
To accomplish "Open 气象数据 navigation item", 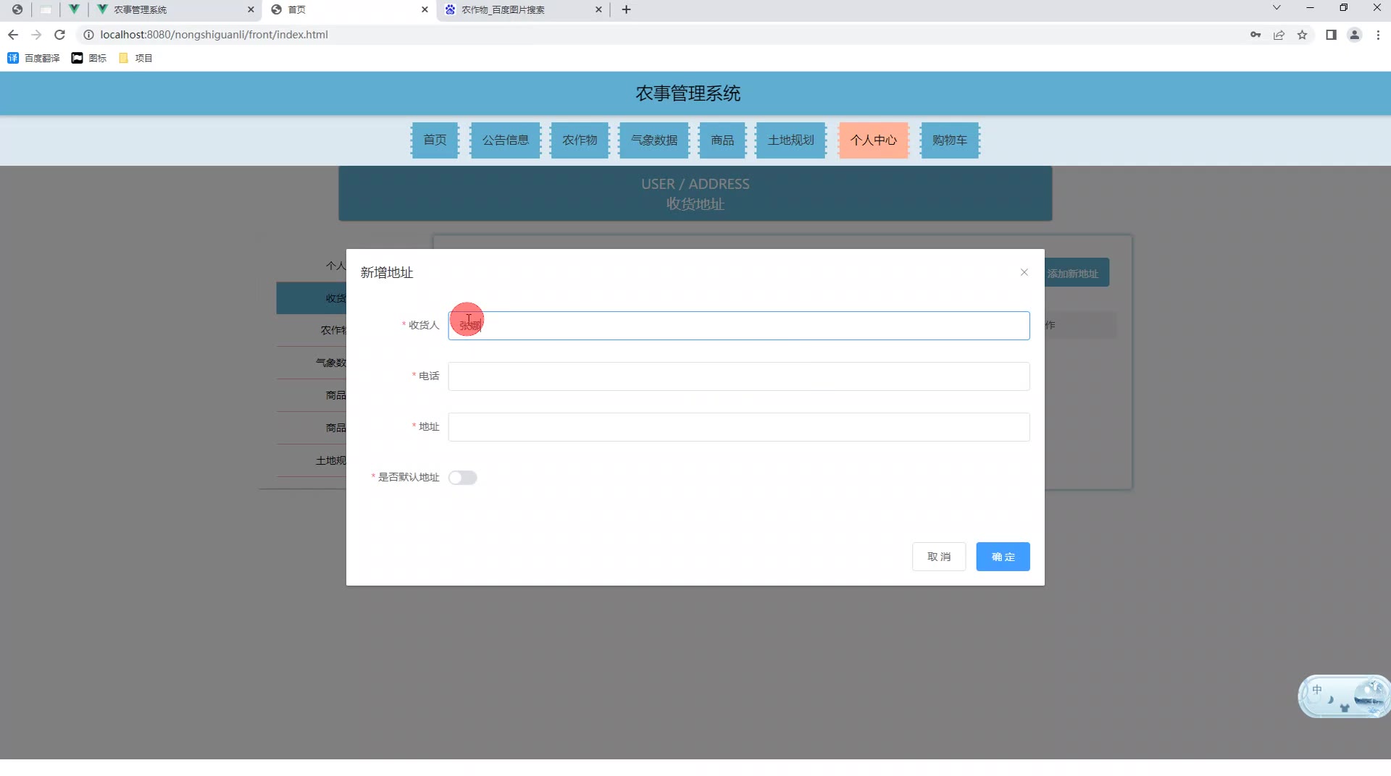I will tap(654, 140).
